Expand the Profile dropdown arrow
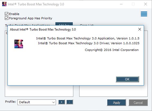152x111 pixels. tap(54, 102)
